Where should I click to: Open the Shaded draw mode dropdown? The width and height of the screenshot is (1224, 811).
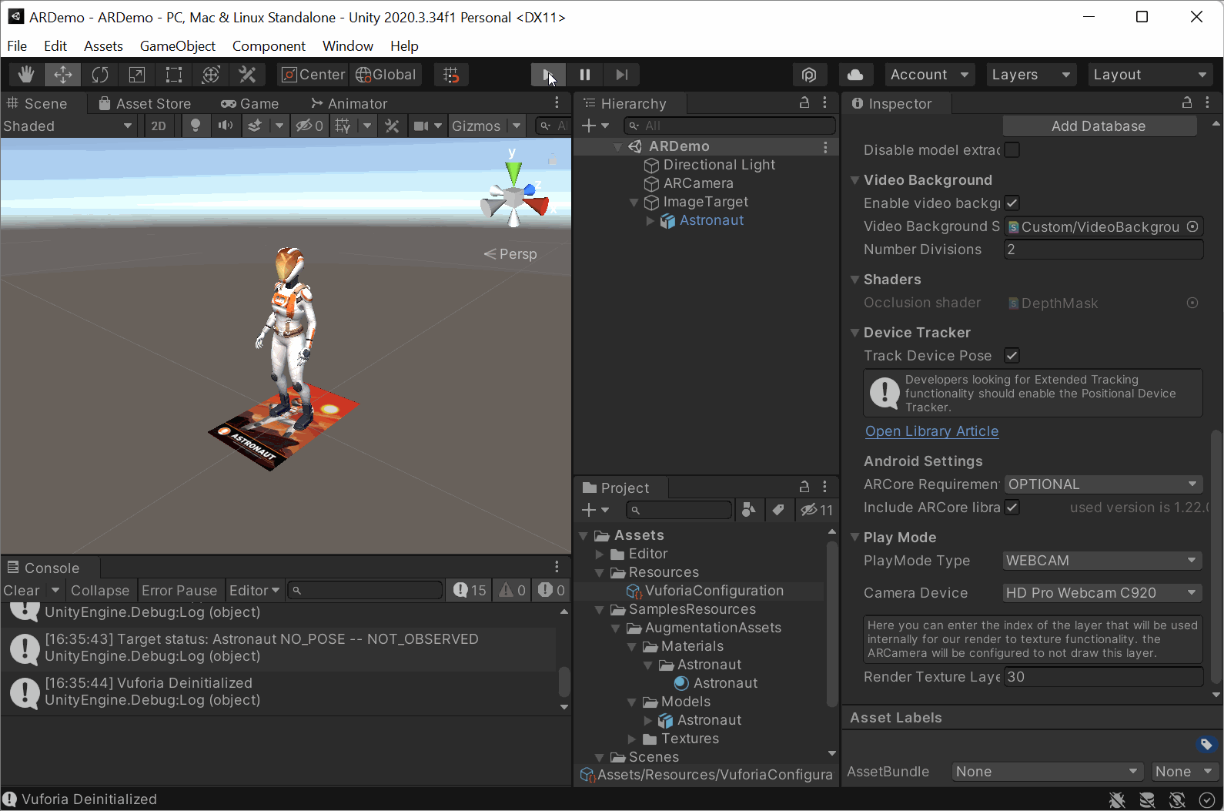(69, 126)
